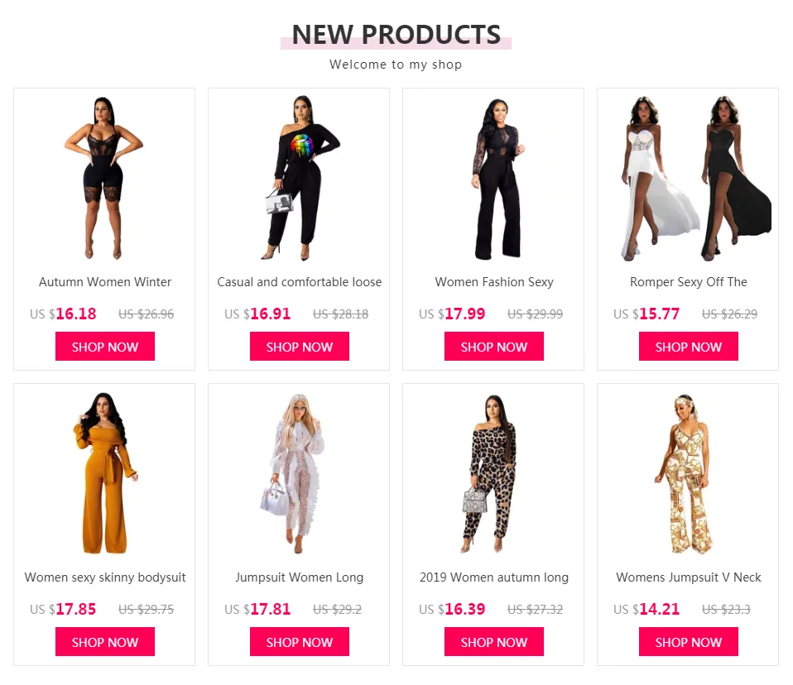Click Shop Now under Women Fashion Sexy

(x=494, y=347)
